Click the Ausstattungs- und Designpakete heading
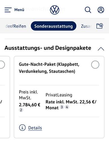 pos(48,48)
